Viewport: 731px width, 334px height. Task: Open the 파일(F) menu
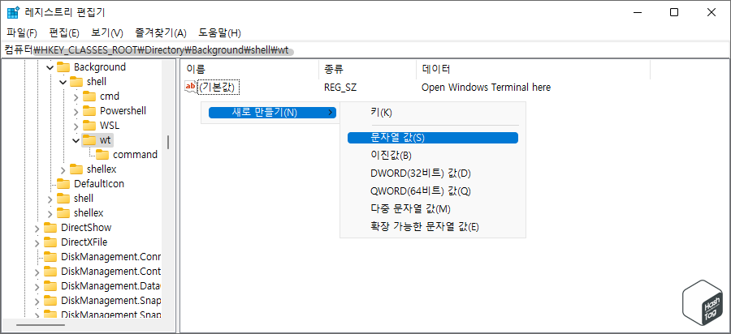coord(22,33)
